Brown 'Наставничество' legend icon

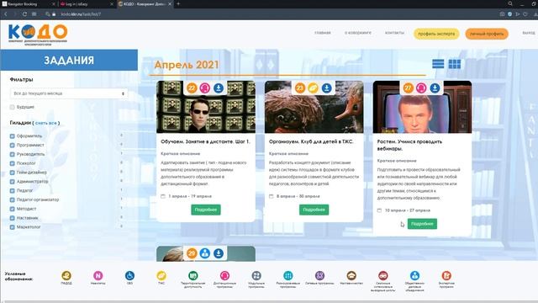351,275
